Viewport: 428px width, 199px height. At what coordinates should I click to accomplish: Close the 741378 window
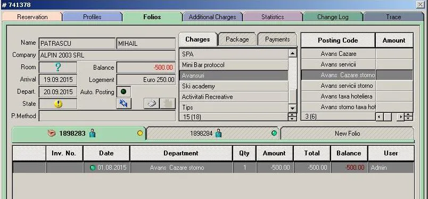click(421, 4)
